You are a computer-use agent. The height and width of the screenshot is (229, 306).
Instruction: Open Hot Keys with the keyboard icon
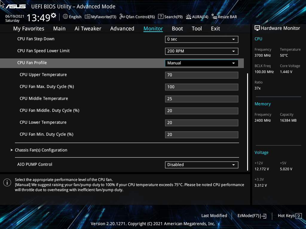[299, 216]
